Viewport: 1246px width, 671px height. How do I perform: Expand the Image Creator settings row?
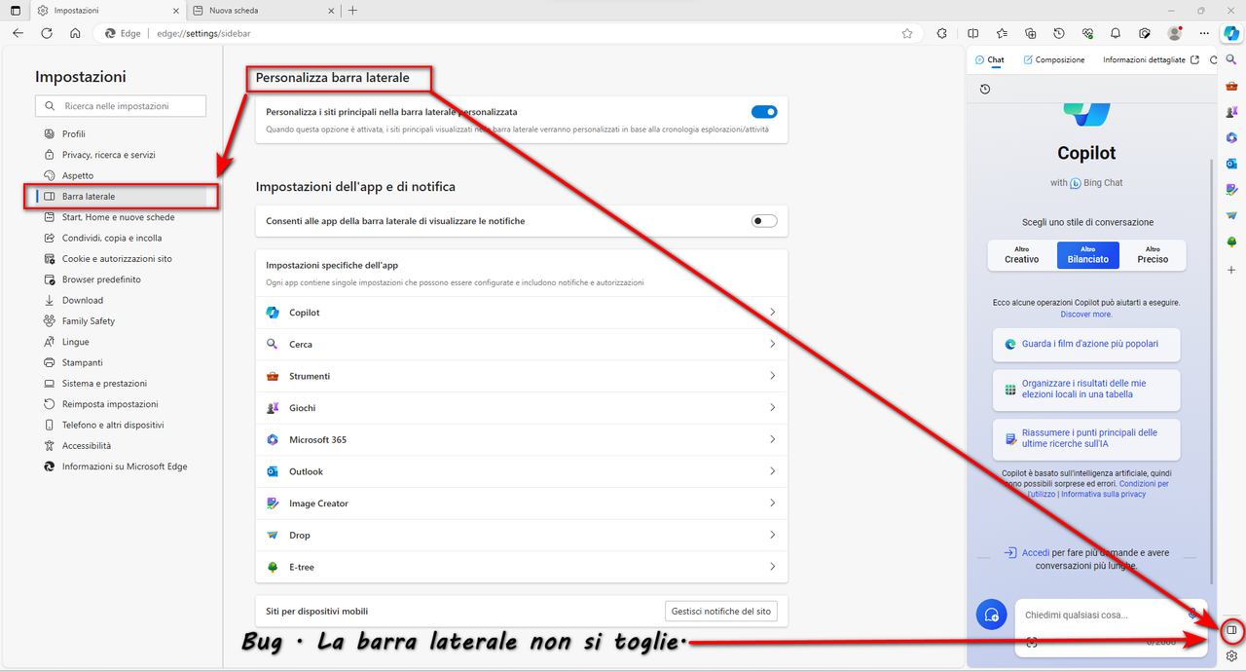522,503
